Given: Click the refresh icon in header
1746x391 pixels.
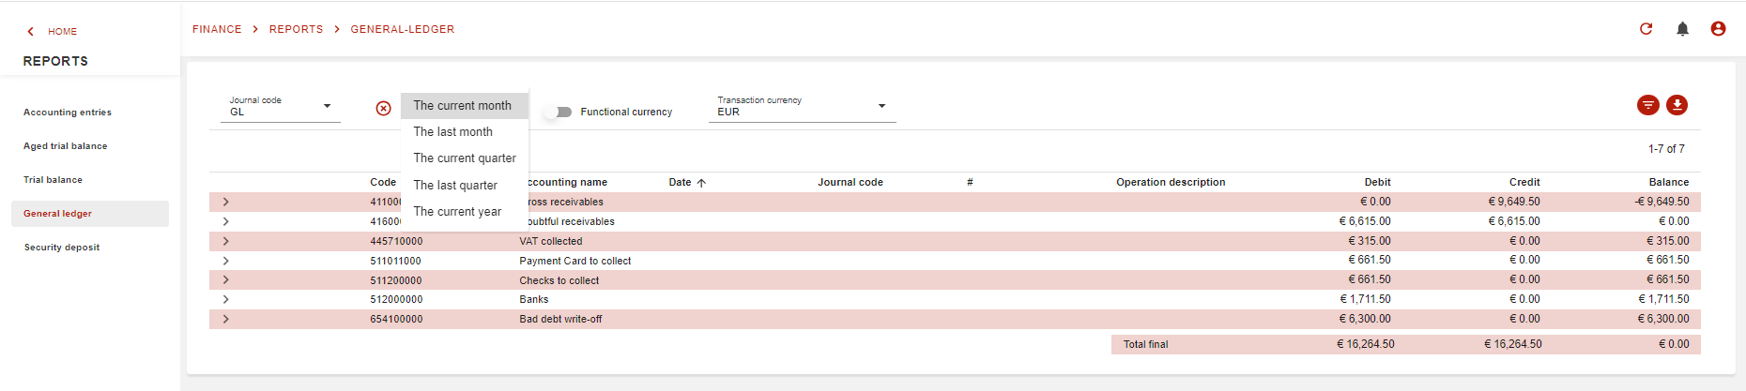Looking at the screenshot, I should coord(1646,29).
